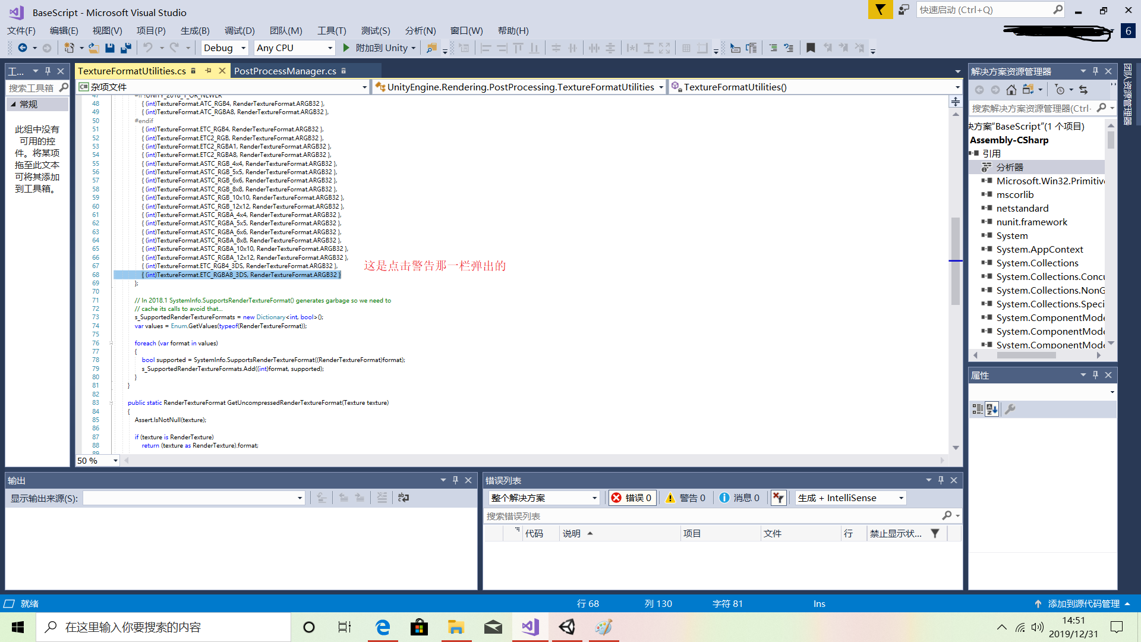
Task: Toggle the Messages 0 filter button
Action: (x=739, y=498)
